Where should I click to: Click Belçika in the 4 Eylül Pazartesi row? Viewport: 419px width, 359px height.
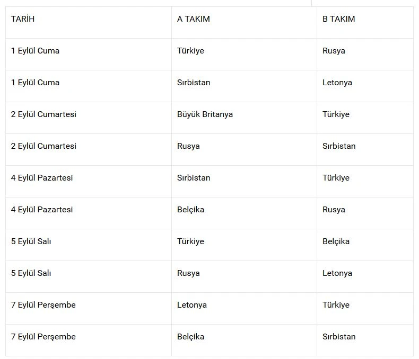190,210
